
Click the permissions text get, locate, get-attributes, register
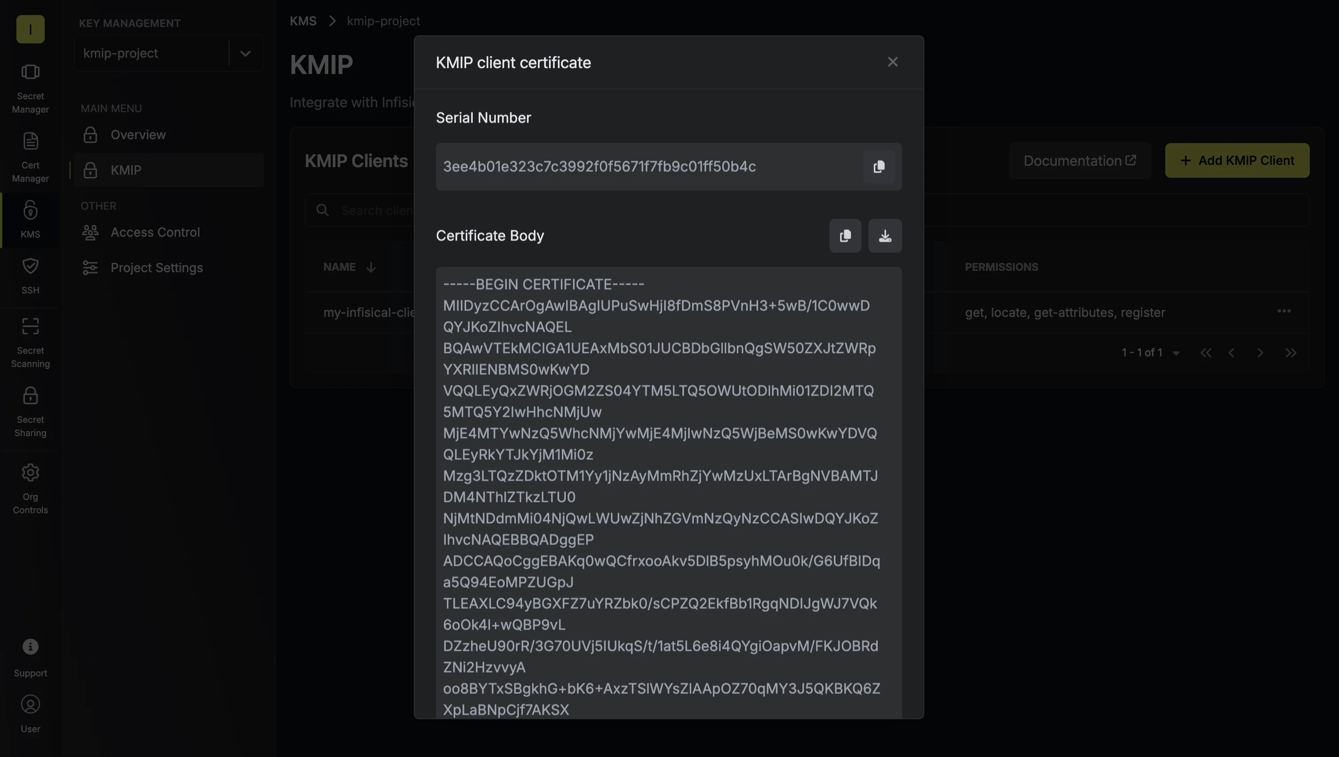pyautogui.click(x=1065, y=312)
